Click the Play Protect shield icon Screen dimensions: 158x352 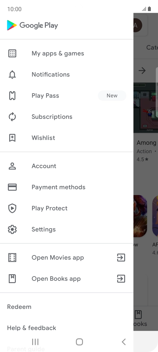coord(12,208)
